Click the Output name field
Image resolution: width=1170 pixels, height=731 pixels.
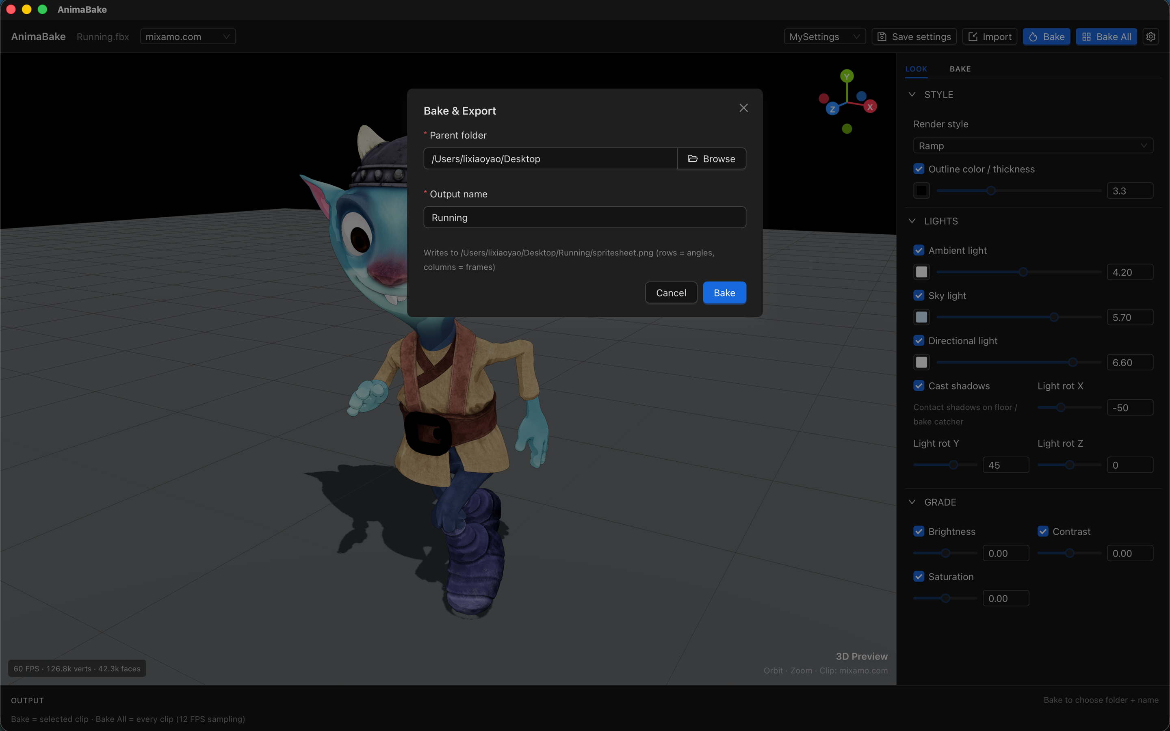click(585, 218)
